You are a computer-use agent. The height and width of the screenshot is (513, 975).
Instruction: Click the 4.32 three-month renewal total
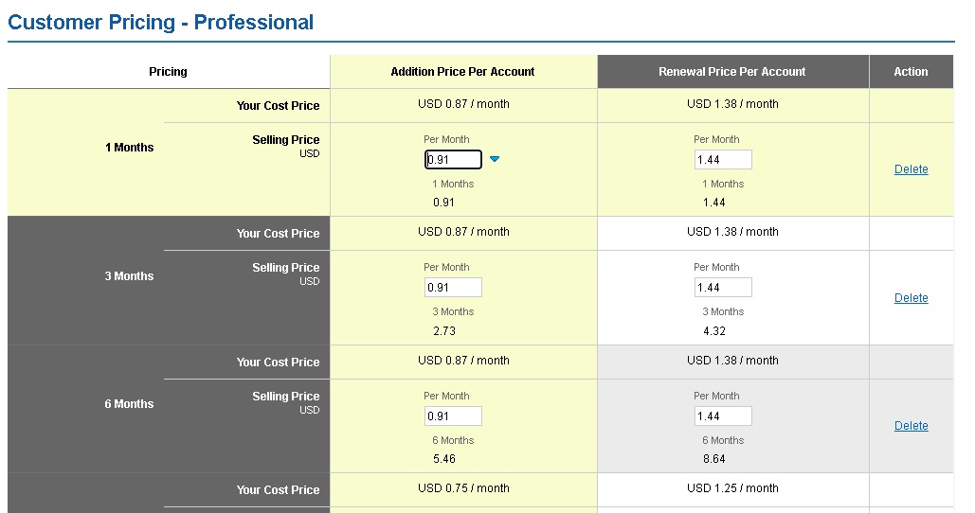pyautogui.click(x=713, y=331)
